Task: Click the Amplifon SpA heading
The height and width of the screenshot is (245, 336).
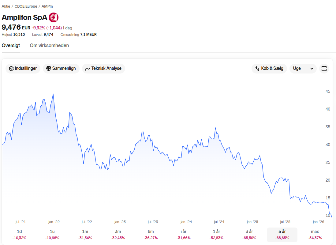Action: (24, 17)
